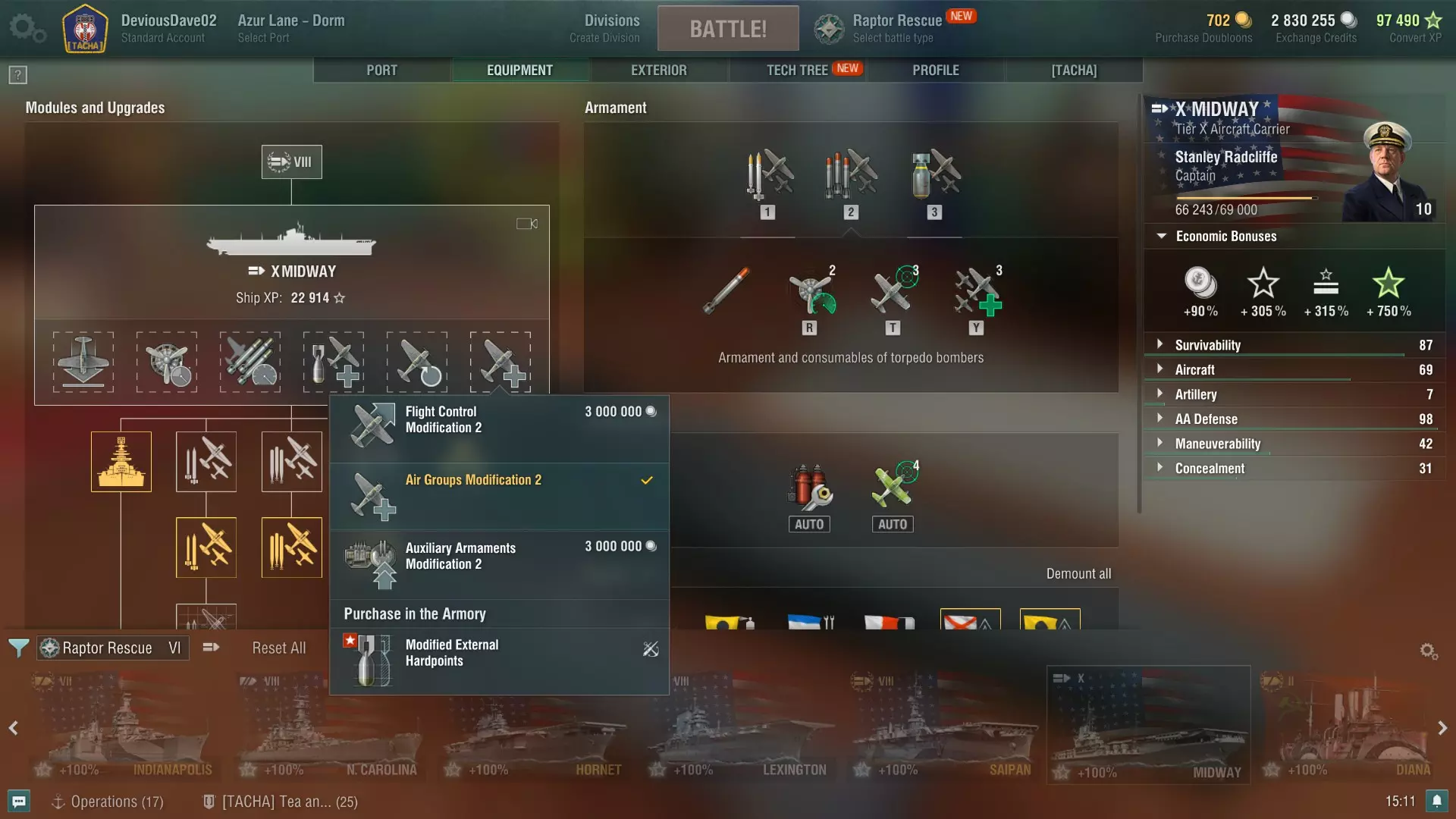Click the fighter patrol consumable T icon
Screen dimensions: 1456x819
(x=893, y=300)
